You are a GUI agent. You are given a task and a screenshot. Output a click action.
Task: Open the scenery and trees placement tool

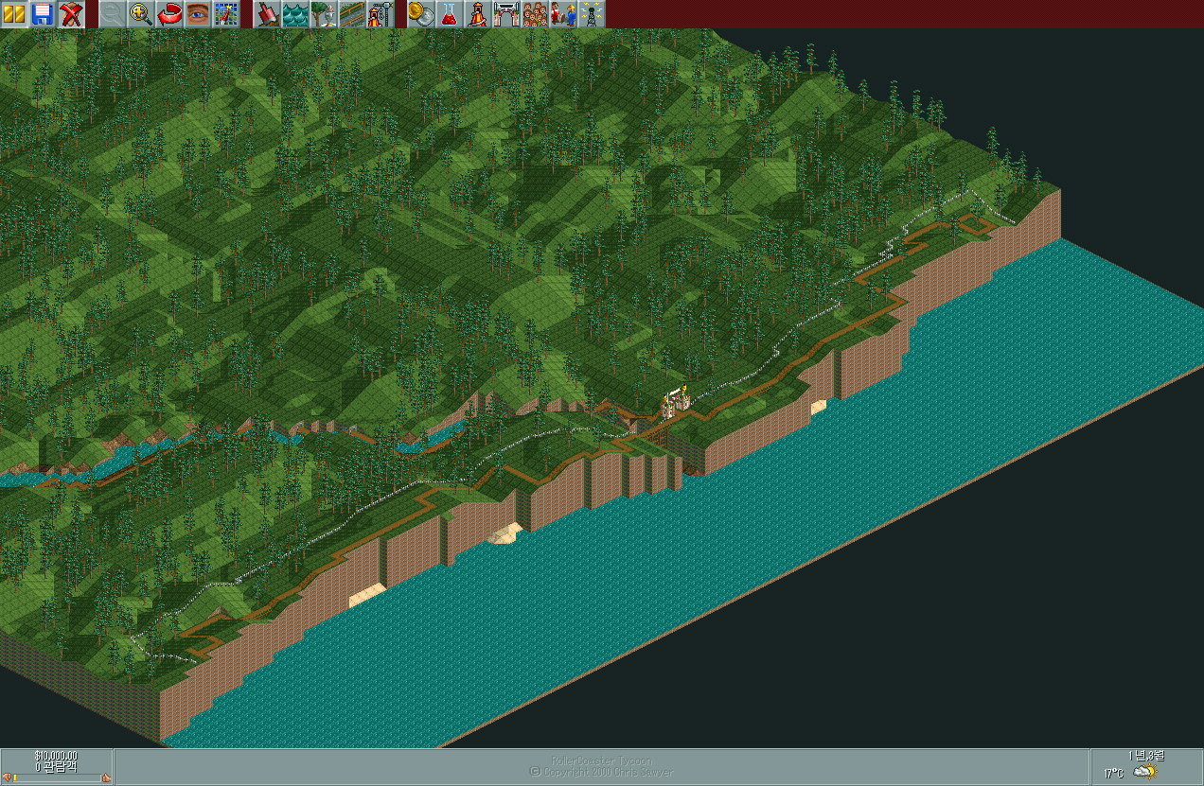tap(325, 13)
